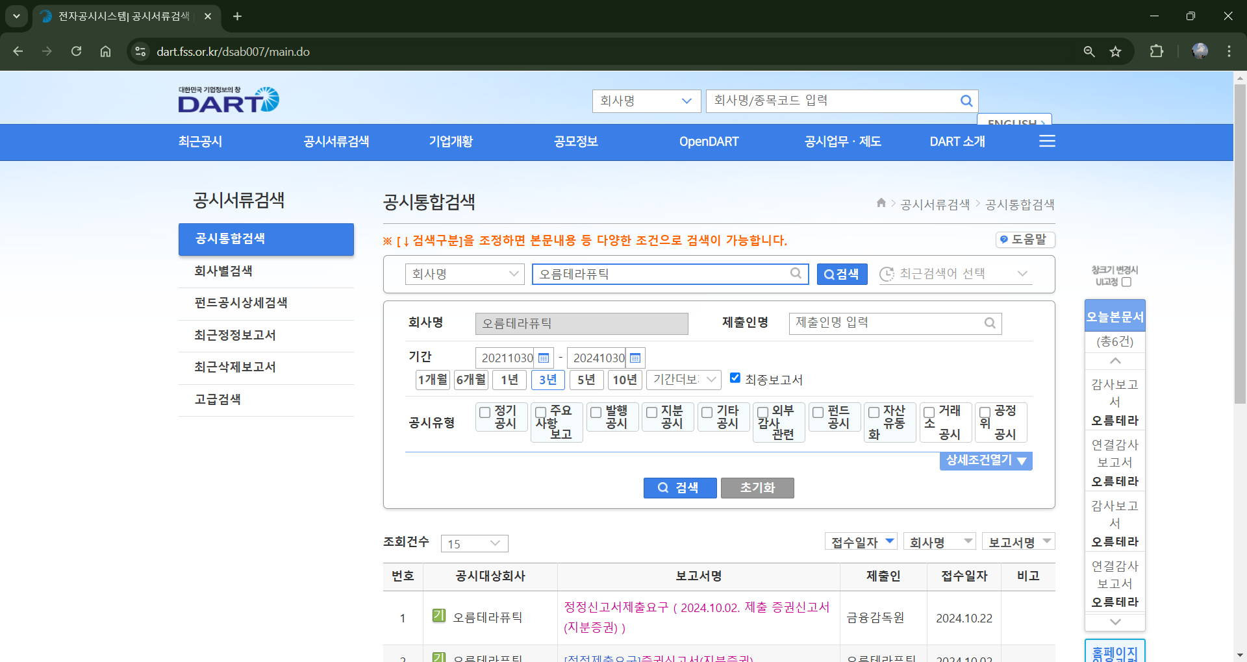
Task: Toggle 최종보고서 checkbox
Action: pyautogui.click(x=735, y=378)
